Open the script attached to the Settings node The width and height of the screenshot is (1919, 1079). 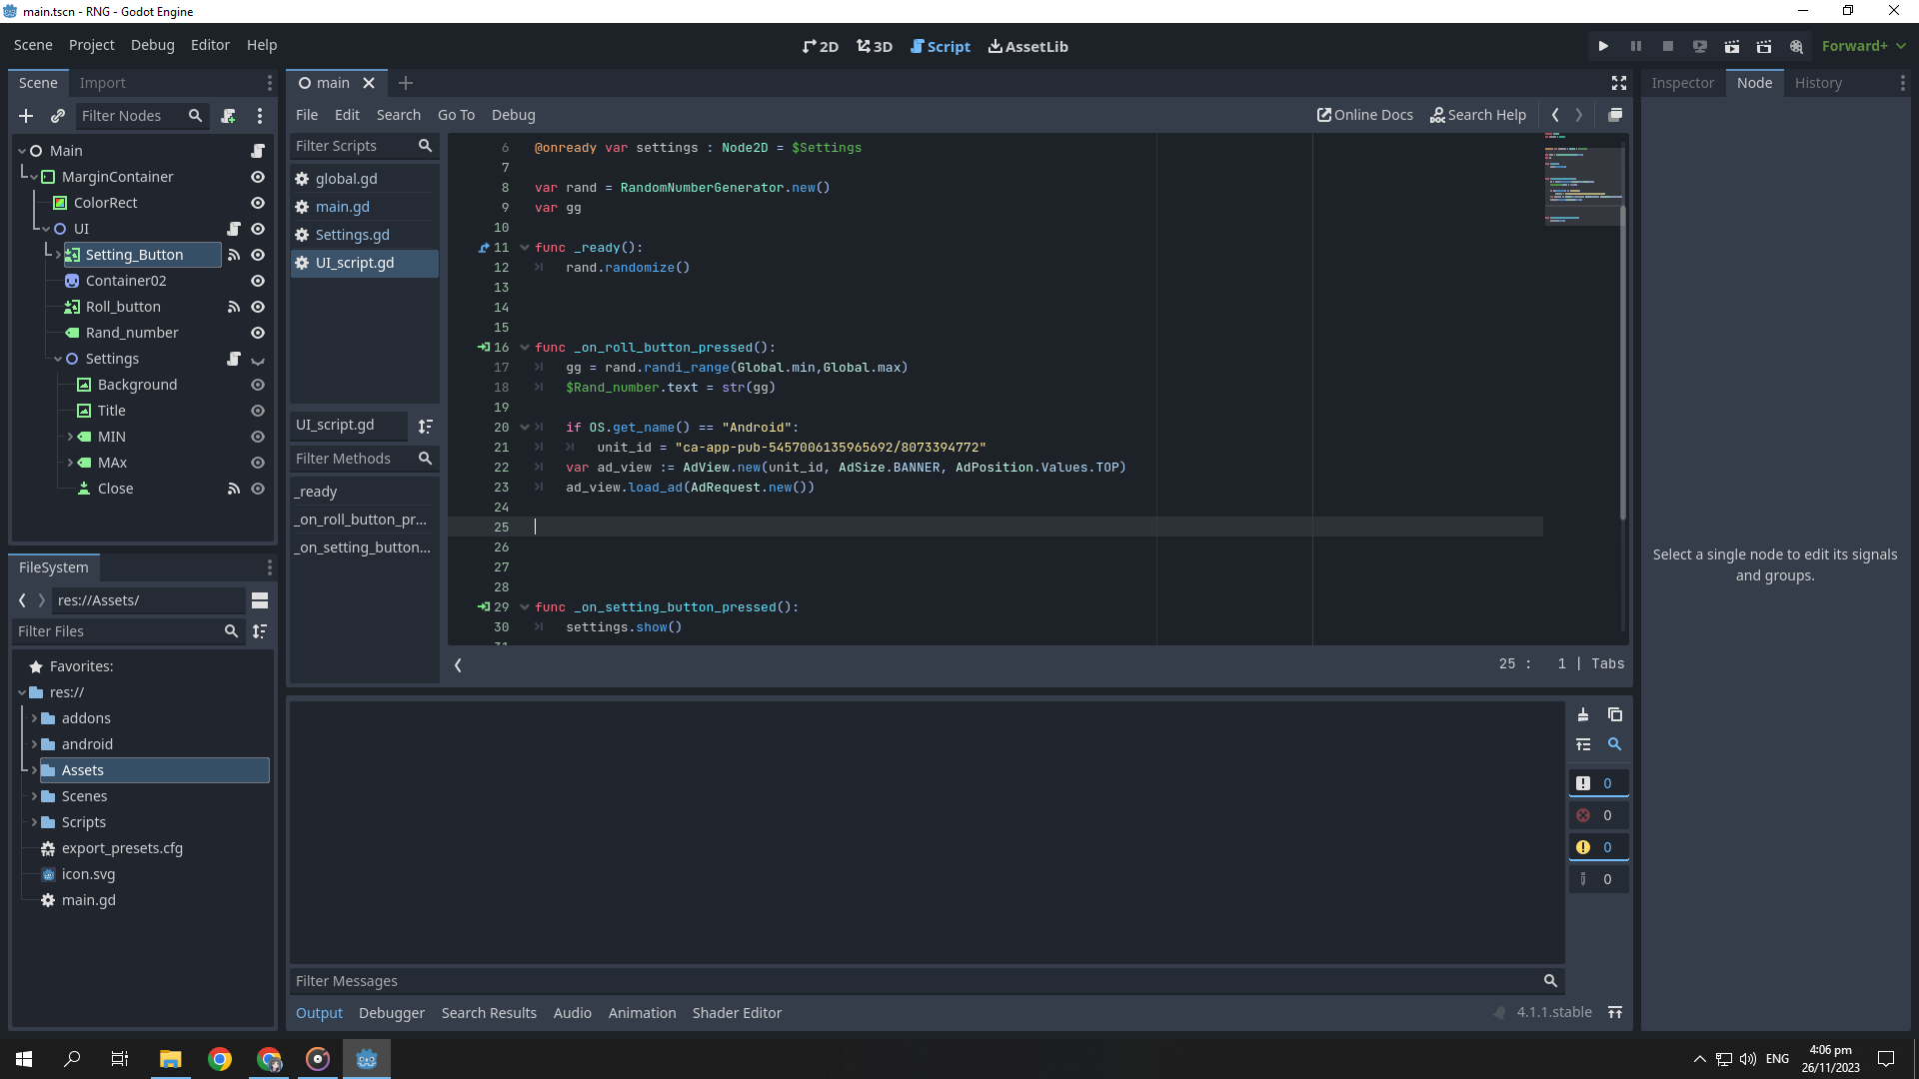pyautogui.click(x=234, y=359)
